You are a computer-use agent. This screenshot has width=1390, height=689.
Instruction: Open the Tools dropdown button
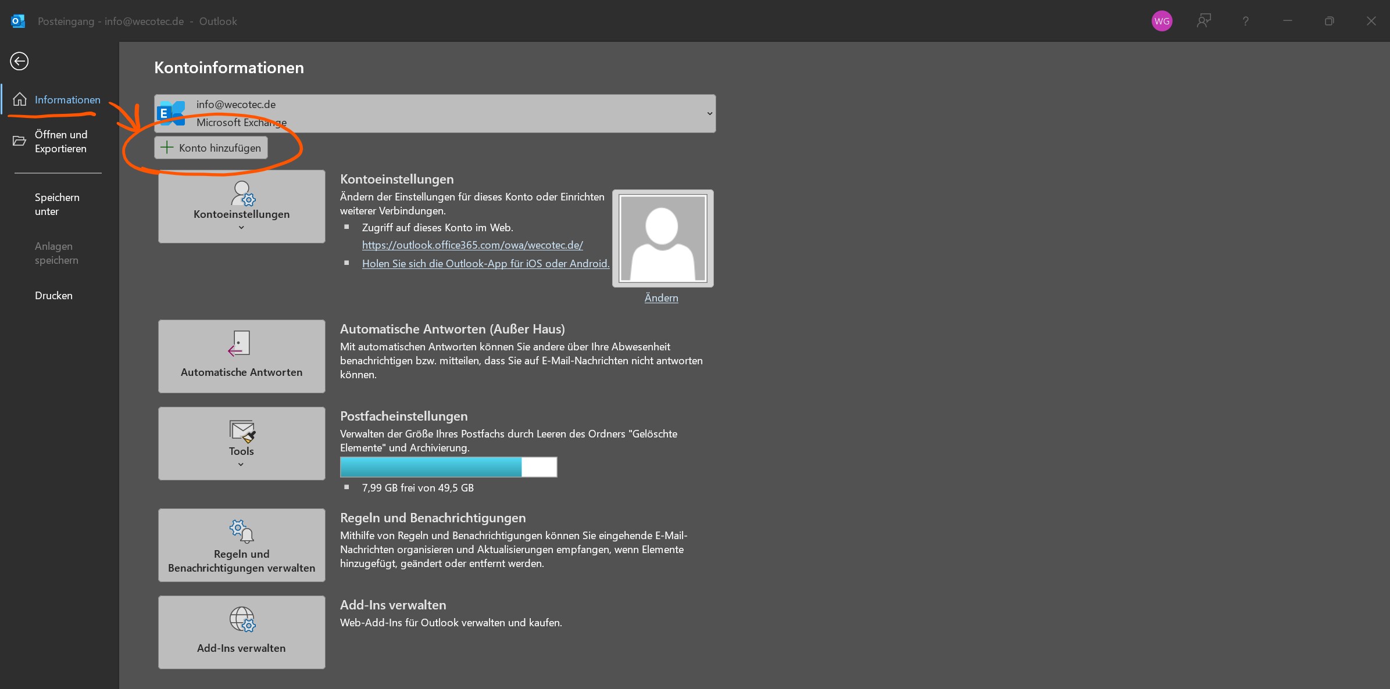(242, 443)
